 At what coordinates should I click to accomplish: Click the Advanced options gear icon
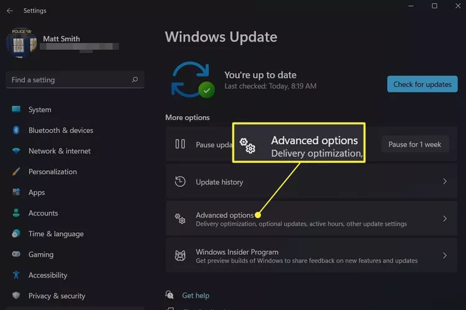180,219
